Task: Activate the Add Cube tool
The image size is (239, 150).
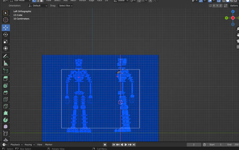Action: pos(6,71)
